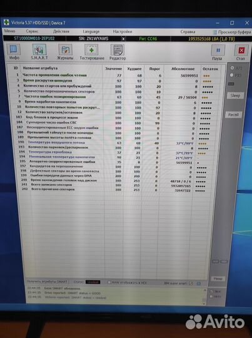Click the Получить атрибуты SMART button
Screen dimensions: 252x338
(x=47, y=282)
